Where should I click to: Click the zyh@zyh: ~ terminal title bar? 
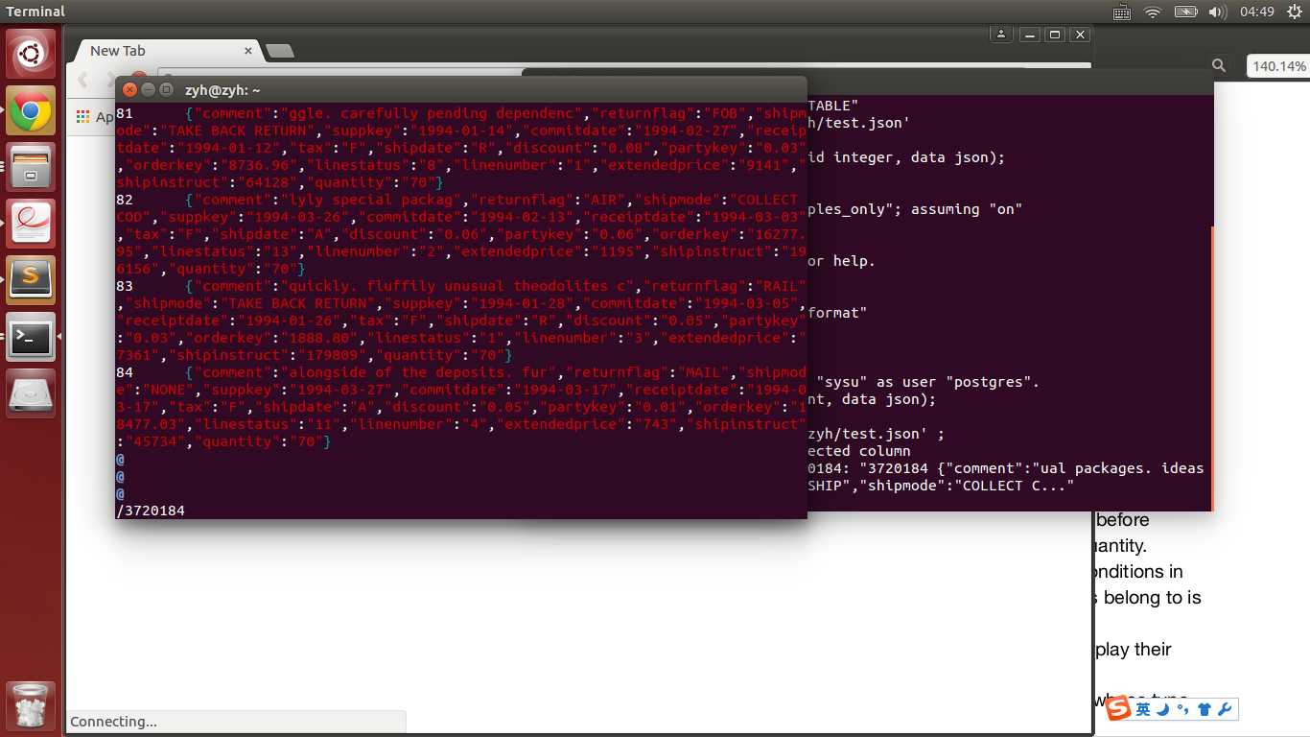click(x=460, y=89)
